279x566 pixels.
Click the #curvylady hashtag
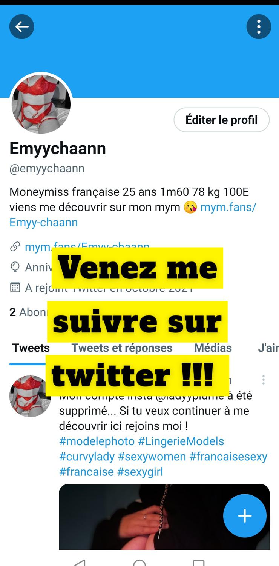[87, 457]
